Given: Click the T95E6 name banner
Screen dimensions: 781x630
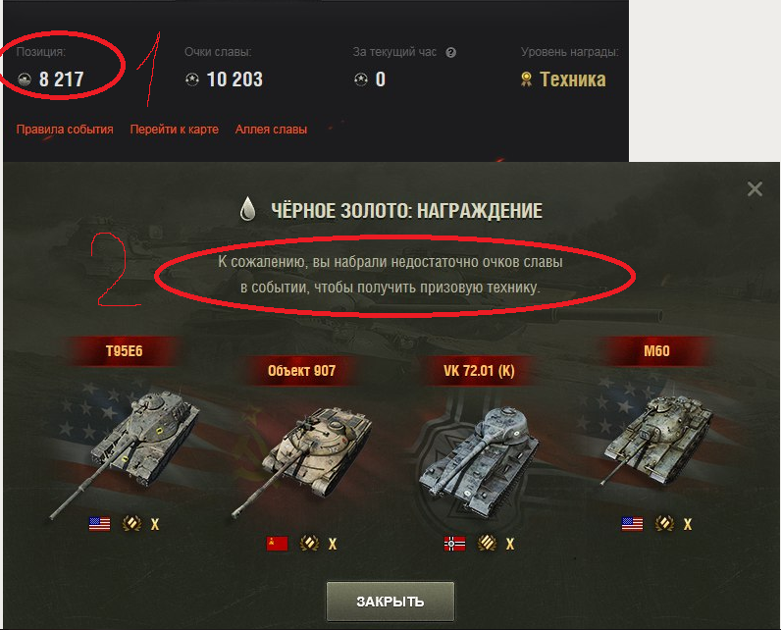Looking at the screenshot, I should coord(124,351).
